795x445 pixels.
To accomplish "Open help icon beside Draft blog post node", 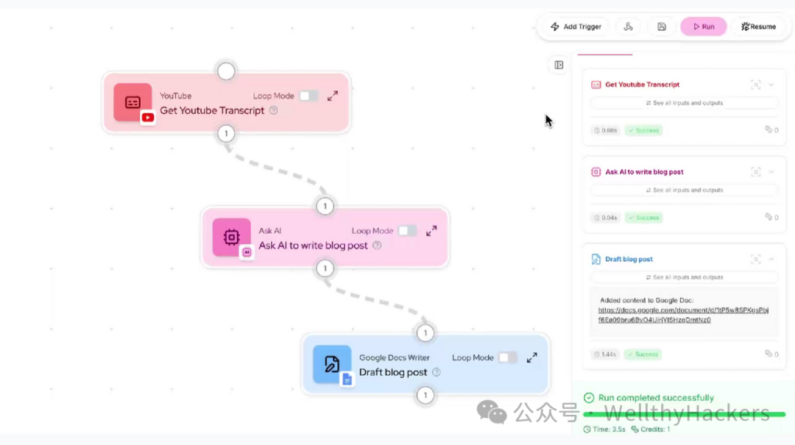I will [437, 372].
